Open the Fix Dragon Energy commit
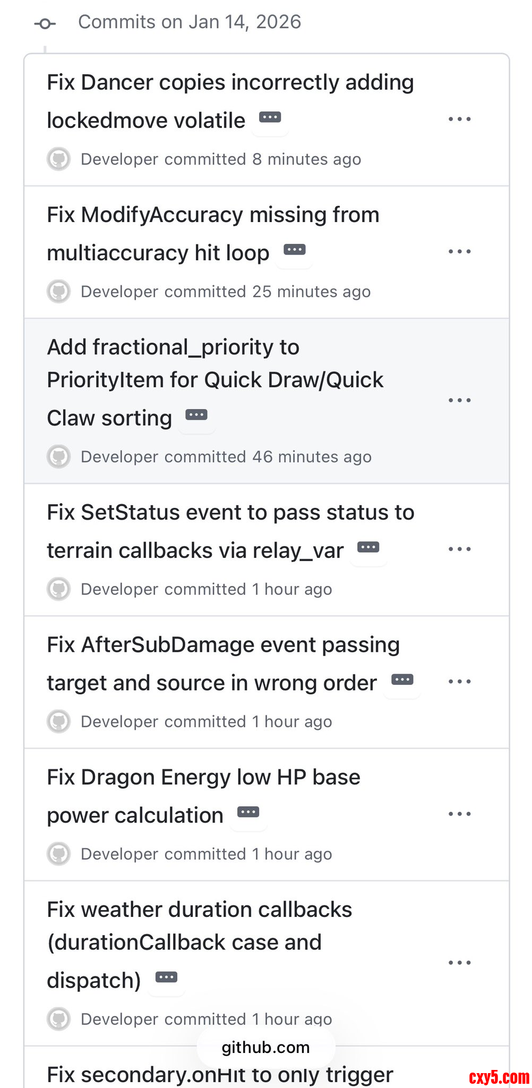The width and height of the screenshot is (532, 1088). click(203, 778)
